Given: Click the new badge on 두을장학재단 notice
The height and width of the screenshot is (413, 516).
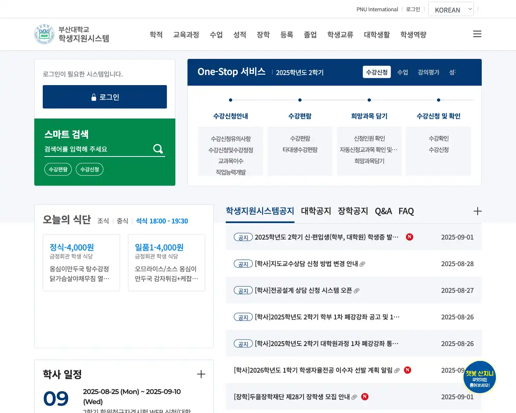Looking at the screenshot, I should (365, 396).
